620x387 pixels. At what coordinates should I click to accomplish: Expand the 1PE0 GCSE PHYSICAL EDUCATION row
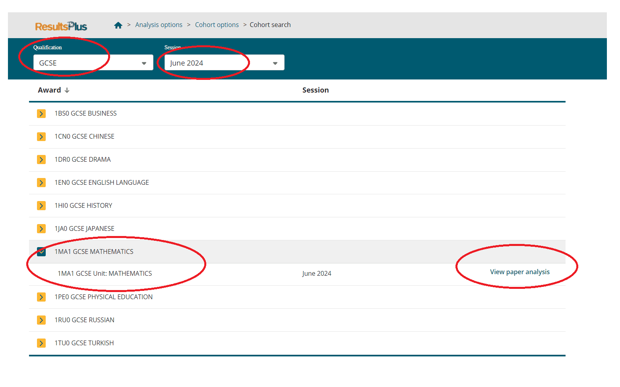click(x=41, y=297)
